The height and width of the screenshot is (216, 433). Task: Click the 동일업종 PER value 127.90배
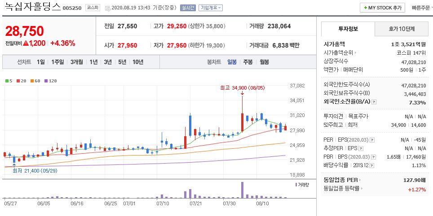[x=415, y=180]
